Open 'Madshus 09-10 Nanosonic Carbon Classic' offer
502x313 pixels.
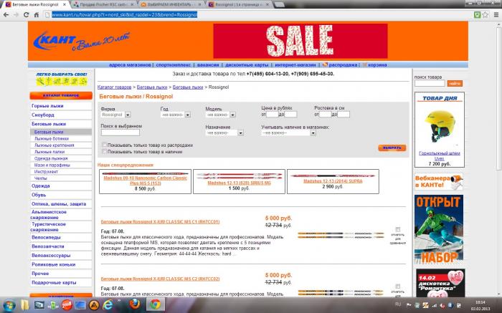coord(145,180)
